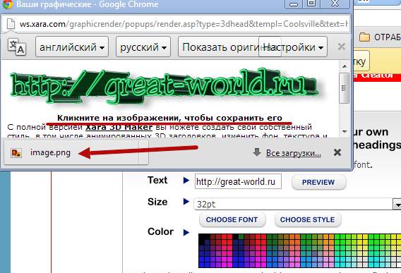Dismiss the translation bar with its X

tap(342, 47)
